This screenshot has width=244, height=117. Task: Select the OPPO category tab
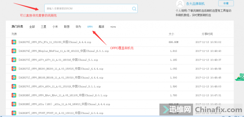point(90,27)
